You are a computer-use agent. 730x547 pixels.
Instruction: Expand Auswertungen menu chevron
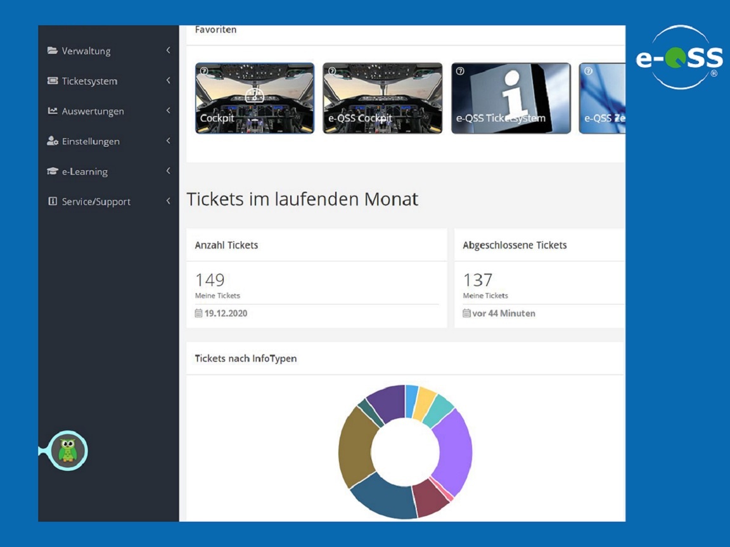point(168,111)
